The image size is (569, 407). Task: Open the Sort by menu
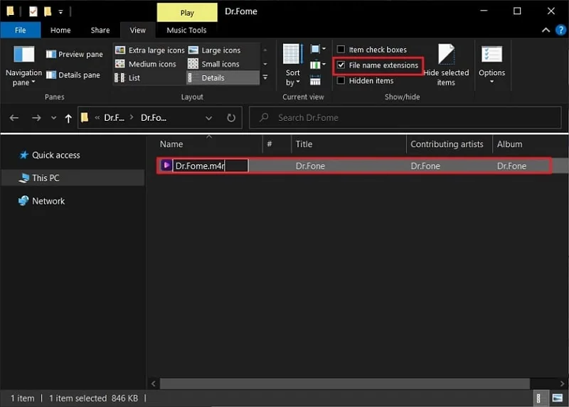point(292,65)
